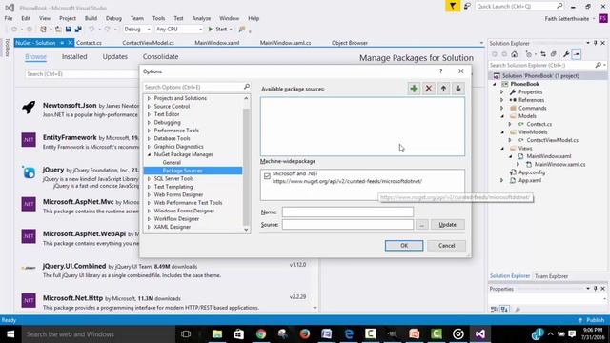Open File Explorer from the taskbar

click(x=217, y=334)
